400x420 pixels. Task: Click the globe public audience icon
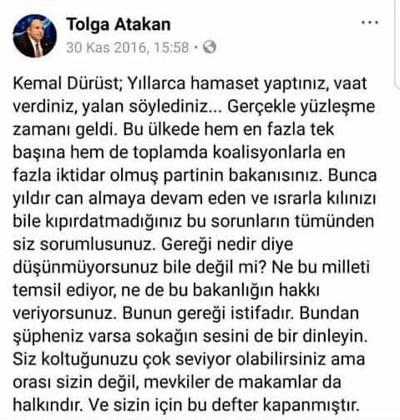pyautogui.click(x=210, y=47)
